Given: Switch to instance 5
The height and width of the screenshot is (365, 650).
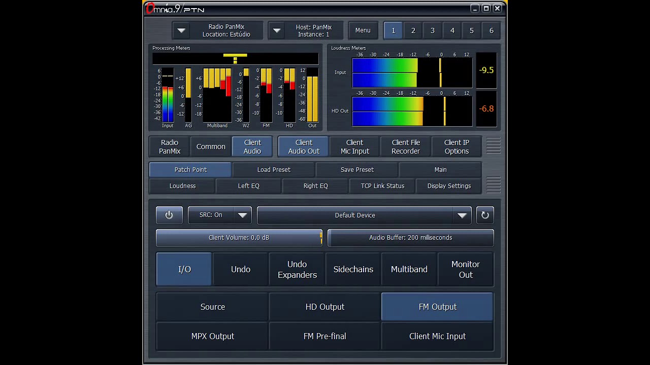Looking at the screenshot, I should pyautogui.click(x=472, y=30).
